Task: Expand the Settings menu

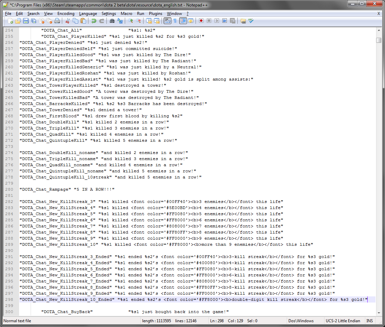Action: (108, 14)
